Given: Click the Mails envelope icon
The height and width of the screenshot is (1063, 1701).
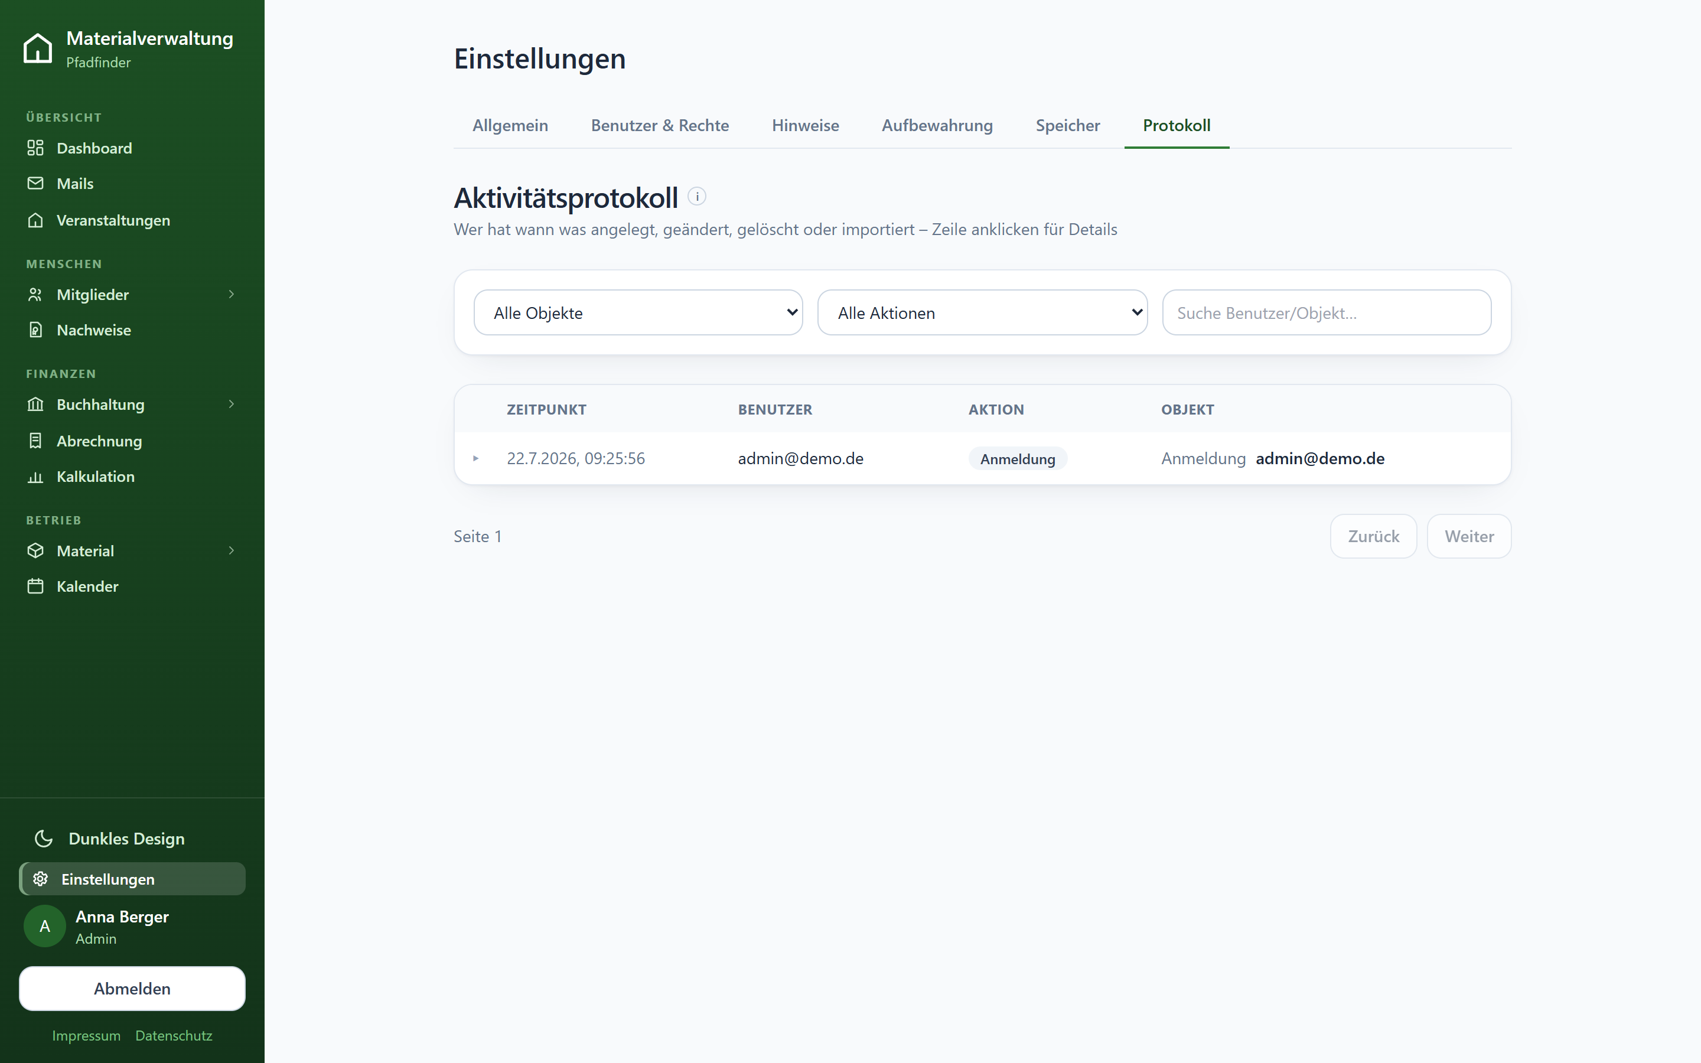Looking at the screenshot, I should (35, 184).
